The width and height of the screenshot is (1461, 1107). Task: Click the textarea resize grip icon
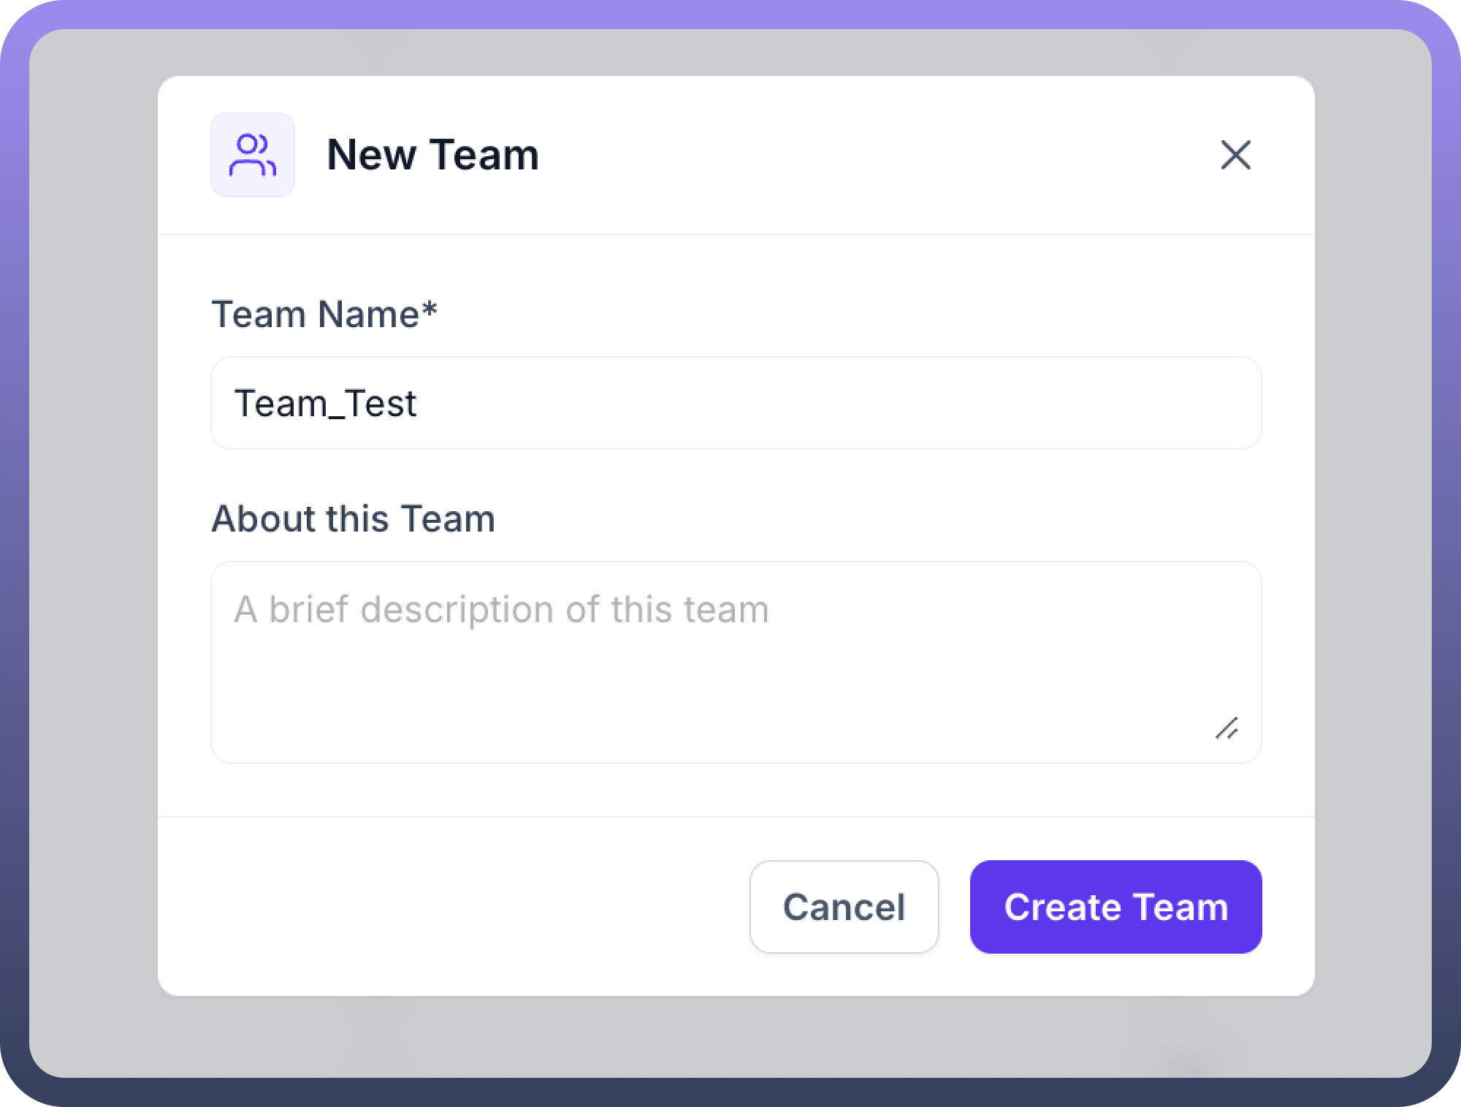click(1227, 728)
